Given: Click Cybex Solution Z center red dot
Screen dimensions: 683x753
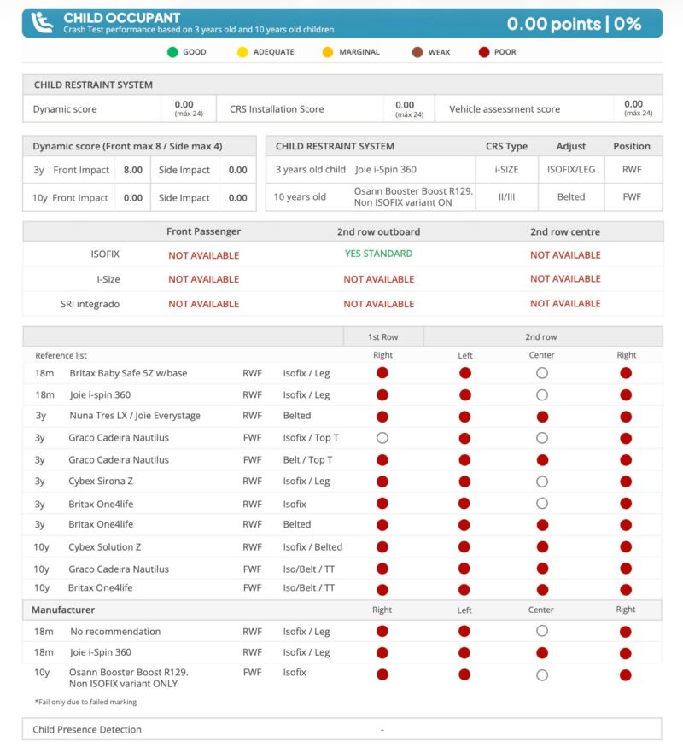Looking at the screenshot, I should coord(542,547).
